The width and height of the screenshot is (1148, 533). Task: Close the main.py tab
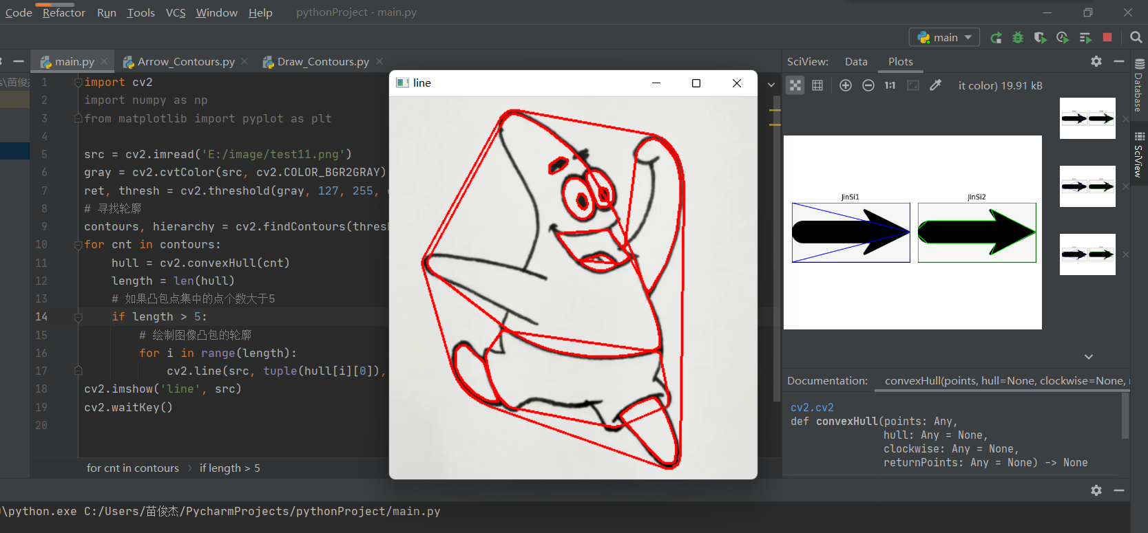(x=104, y=61)
